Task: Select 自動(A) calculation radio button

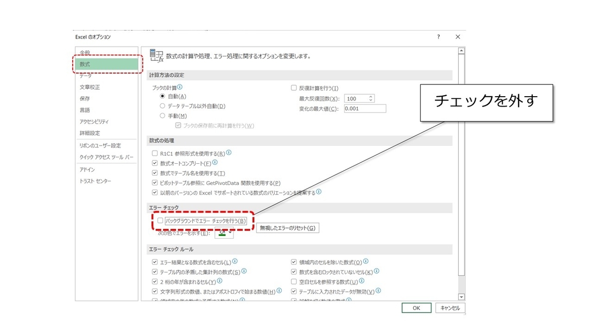Action: (x=162, y=96)
